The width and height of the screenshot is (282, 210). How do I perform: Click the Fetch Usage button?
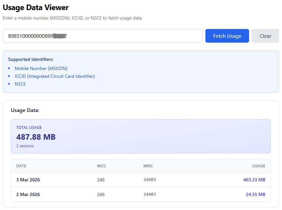(227, 36)
